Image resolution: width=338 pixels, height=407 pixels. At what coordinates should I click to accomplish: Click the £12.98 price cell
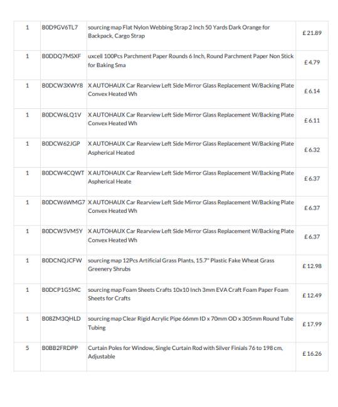click(x=312, y=266)
